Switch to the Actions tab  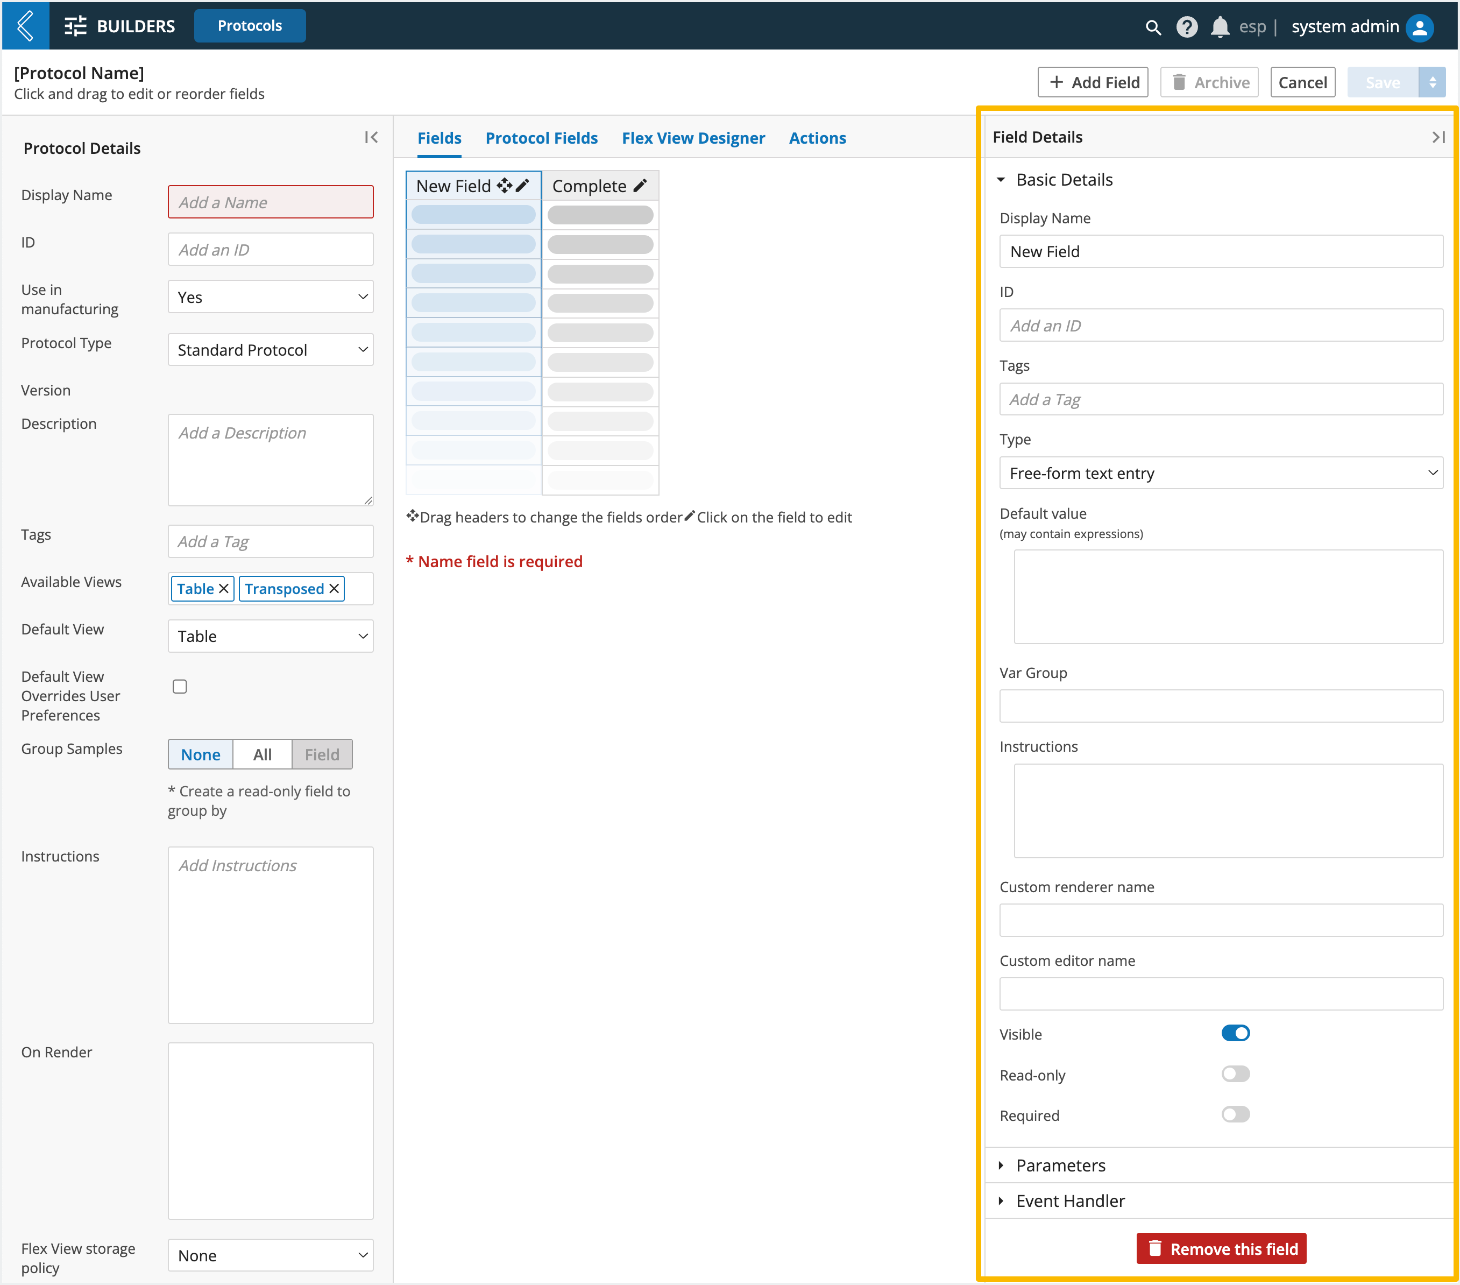[x=817, y=138]
